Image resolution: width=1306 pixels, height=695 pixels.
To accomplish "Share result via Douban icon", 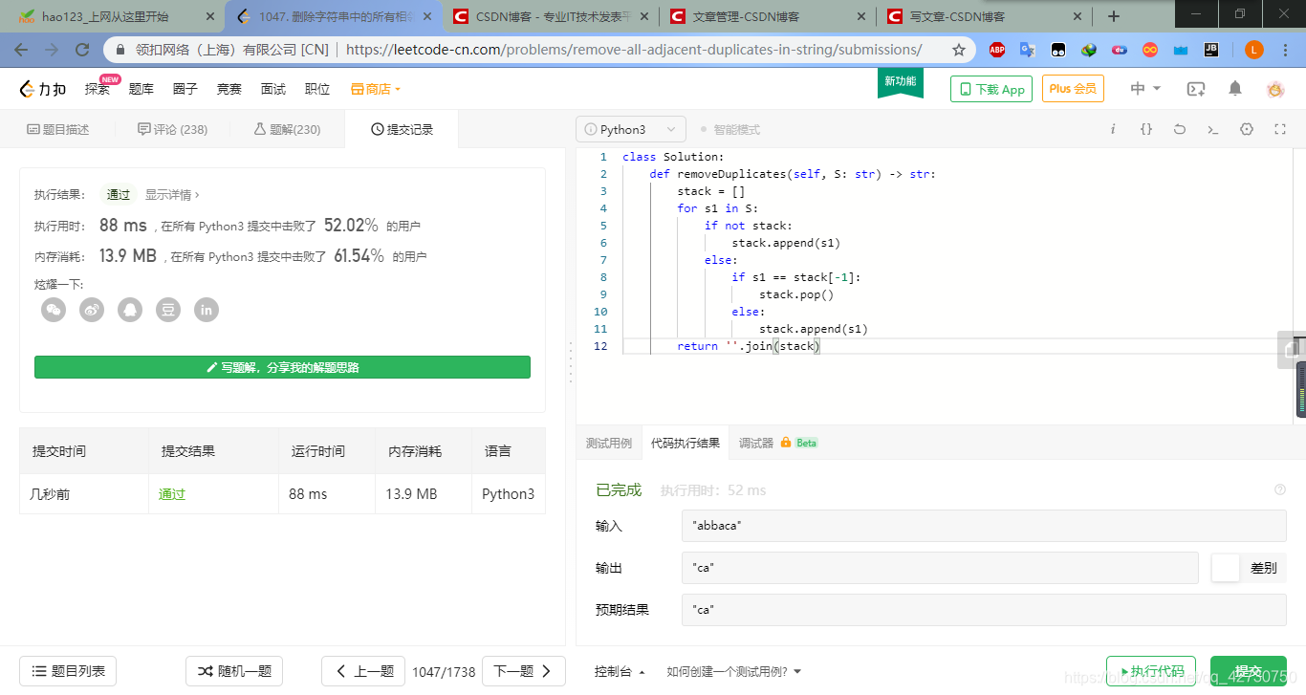I will tap(168, 309).
